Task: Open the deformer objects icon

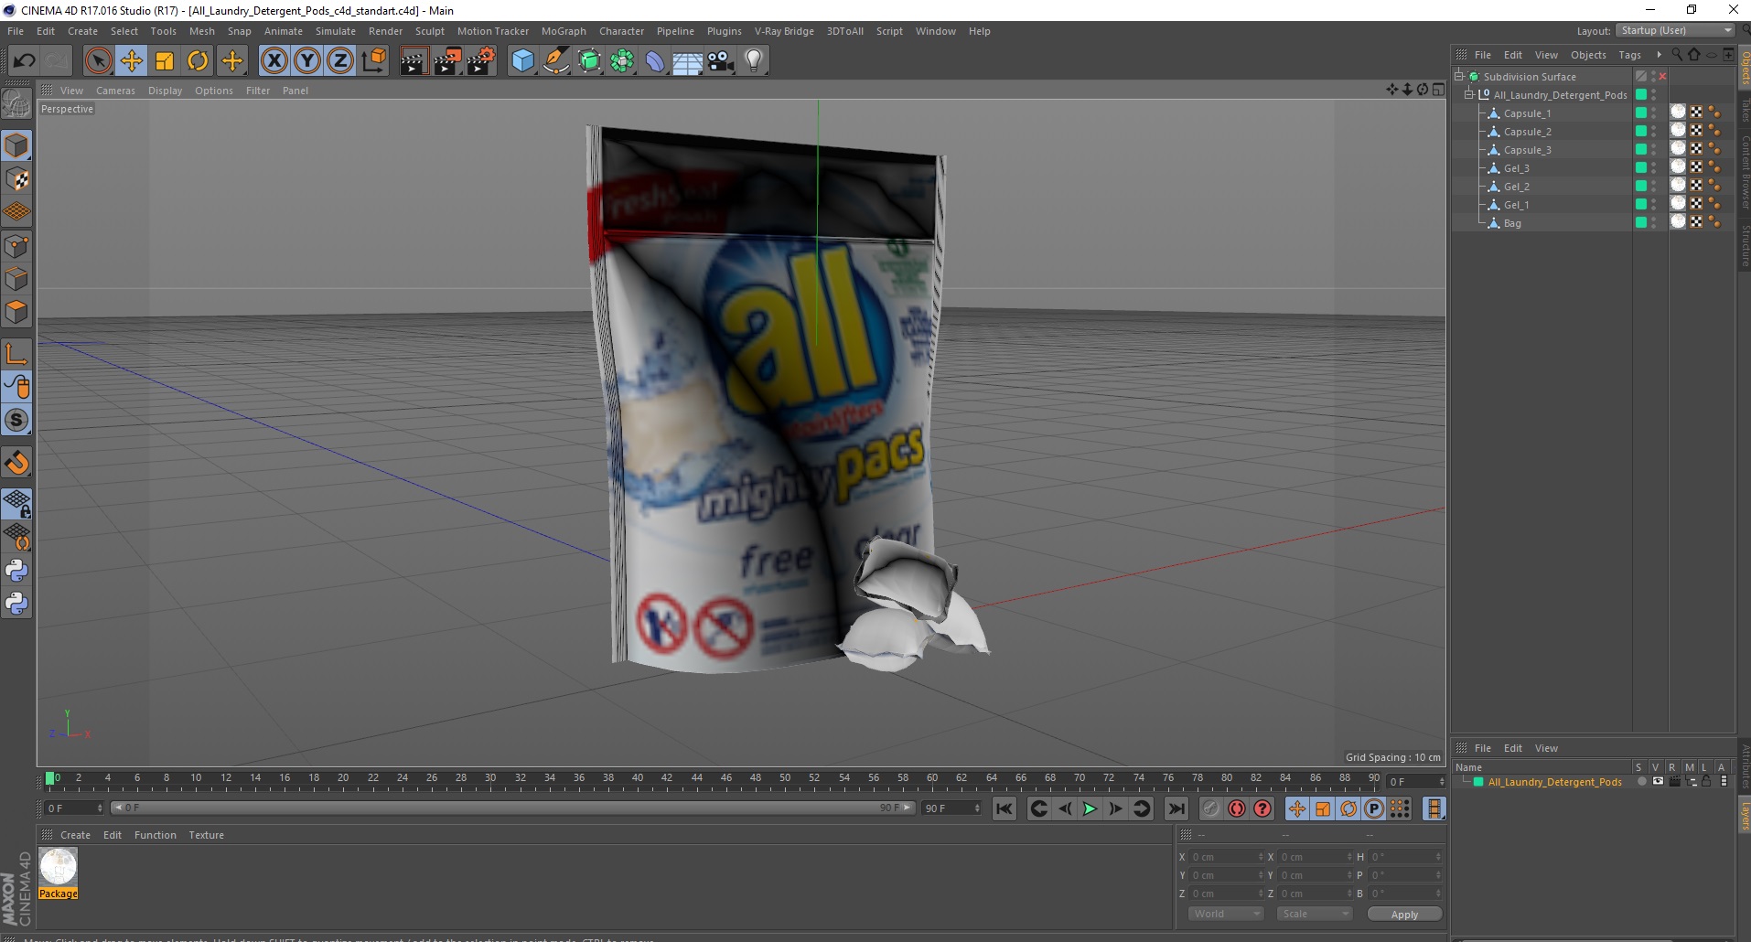Action: coord(655,61)
